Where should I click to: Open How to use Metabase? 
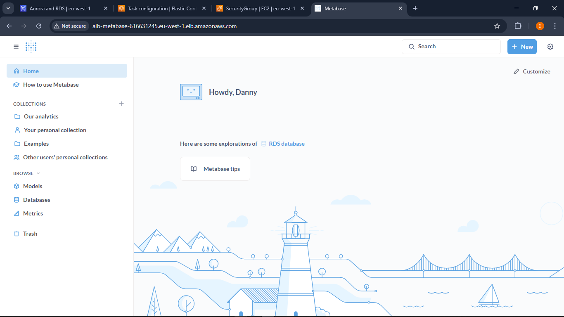click(x=51, y=85)
